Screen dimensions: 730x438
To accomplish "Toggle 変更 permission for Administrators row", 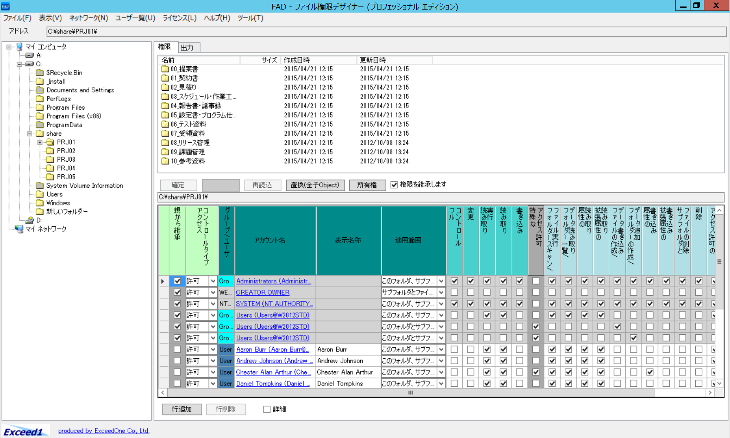I will [x=471, y=281].
